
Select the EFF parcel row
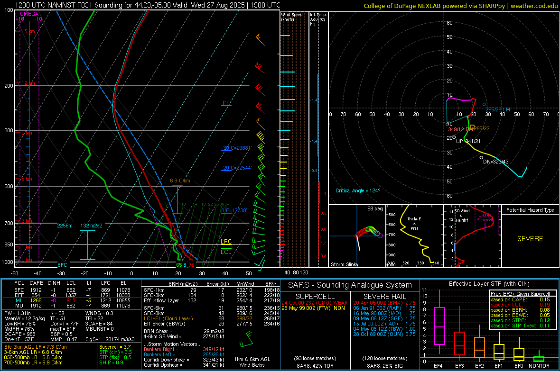[x=71, y=295]
